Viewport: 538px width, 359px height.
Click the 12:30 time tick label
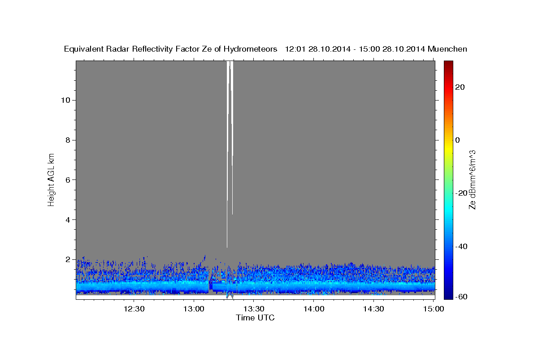point(134,309)
